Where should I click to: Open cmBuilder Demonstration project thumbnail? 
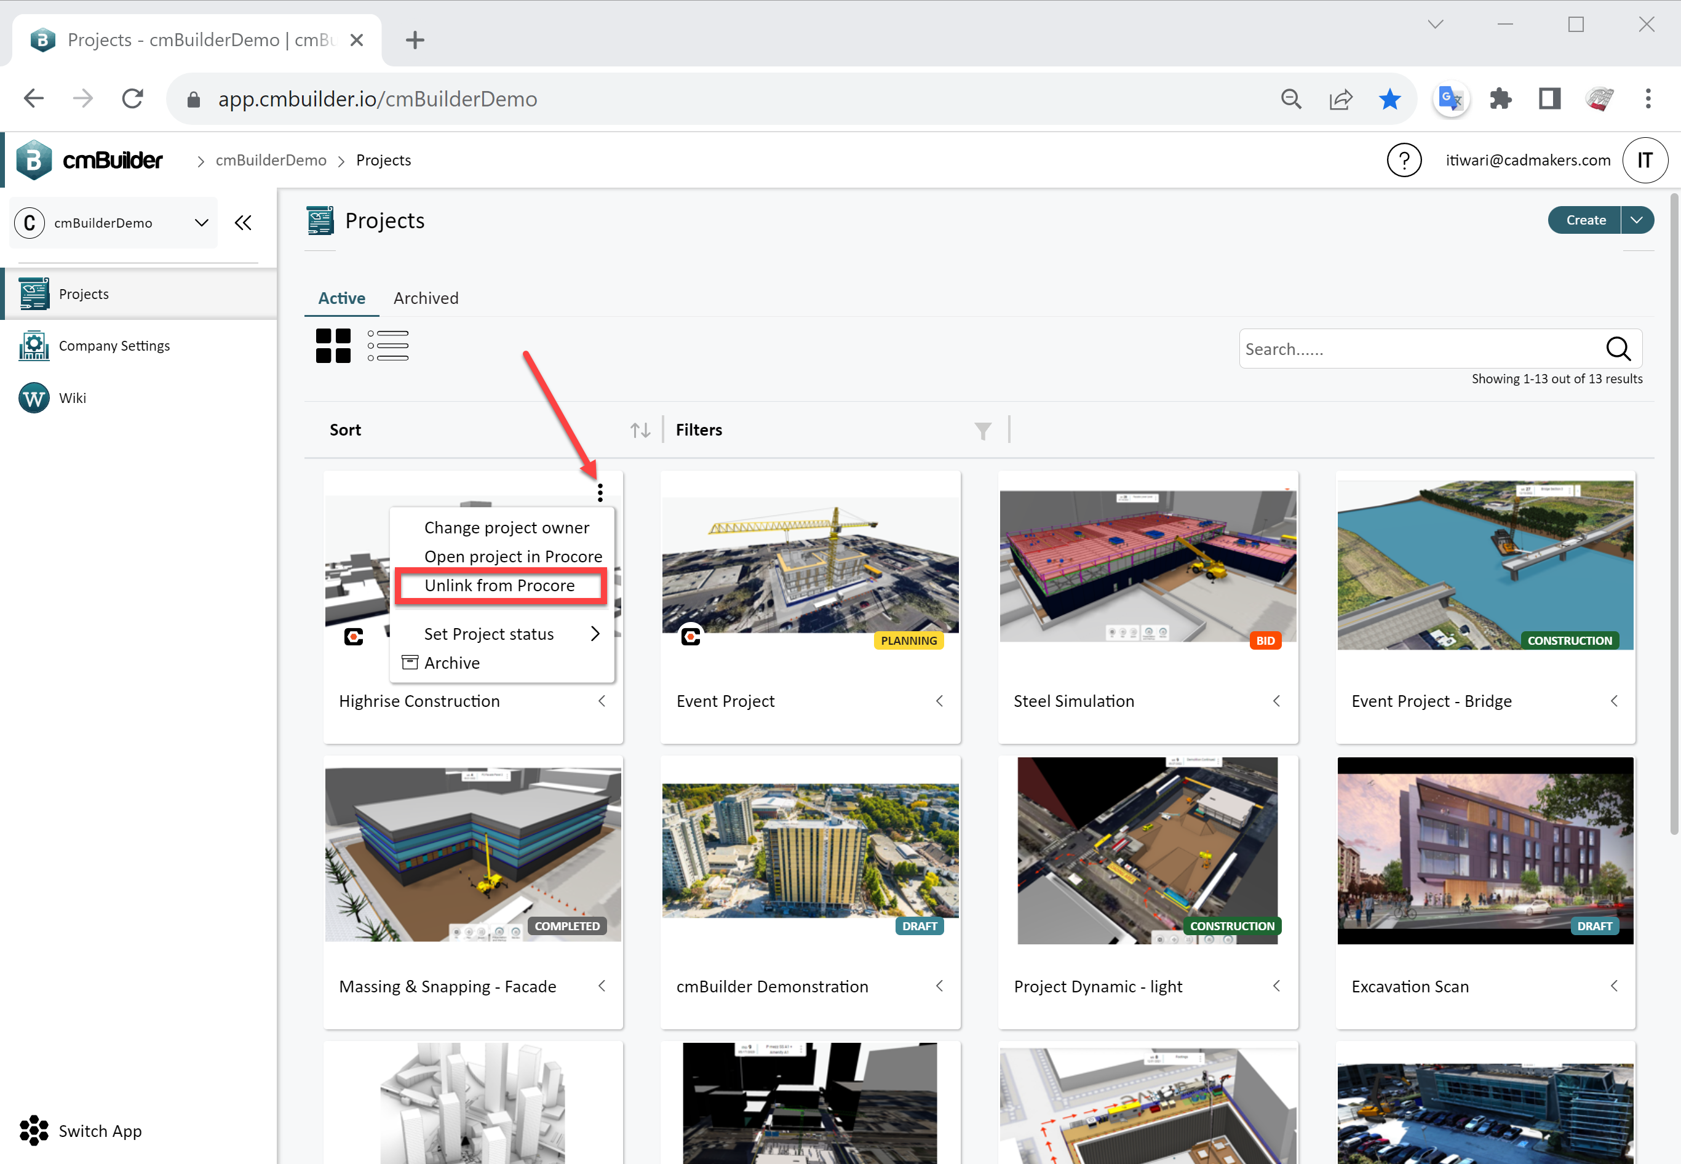(810, 850)
